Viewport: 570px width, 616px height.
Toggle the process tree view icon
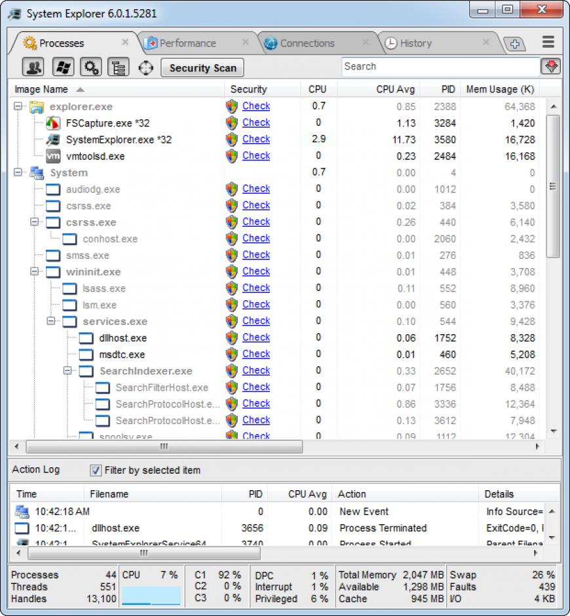tap(118, 67)
